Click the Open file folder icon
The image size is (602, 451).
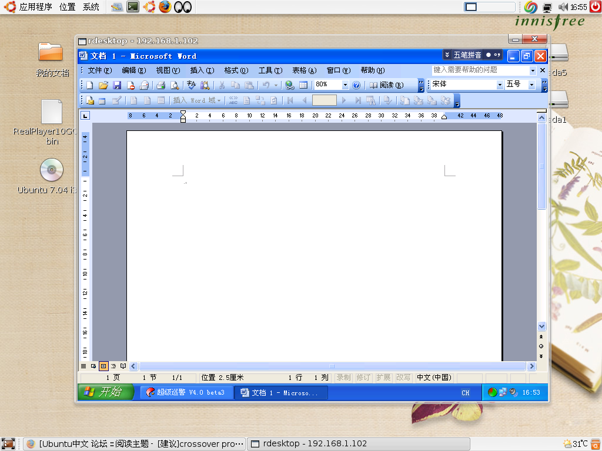coord(103,85)
